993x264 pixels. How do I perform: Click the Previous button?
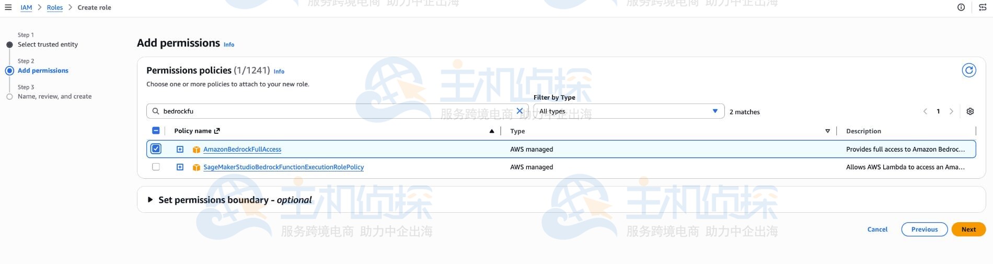(925, 229)
